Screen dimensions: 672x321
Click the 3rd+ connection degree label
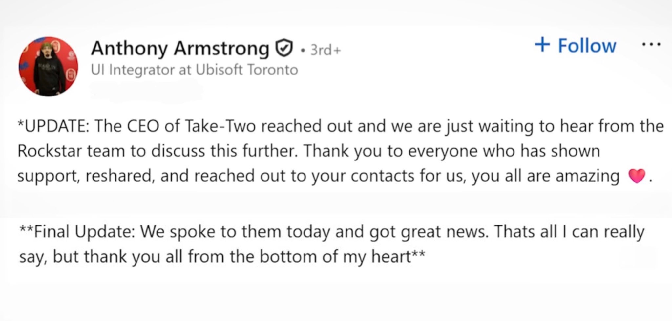coord(325,50)
